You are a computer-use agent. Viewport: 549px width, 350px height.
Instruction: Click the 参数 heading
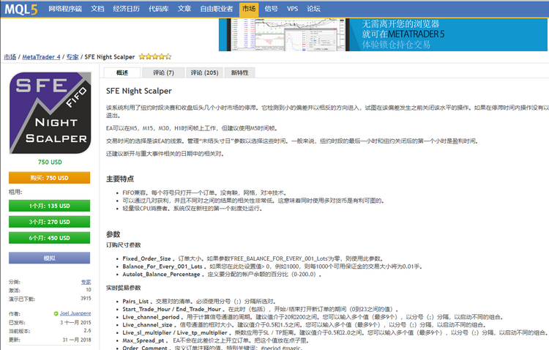[113, 234]
